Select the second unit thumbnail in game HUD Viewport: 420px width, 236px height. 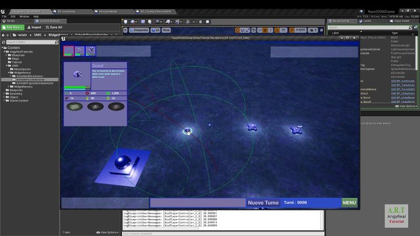pos(79,51)
